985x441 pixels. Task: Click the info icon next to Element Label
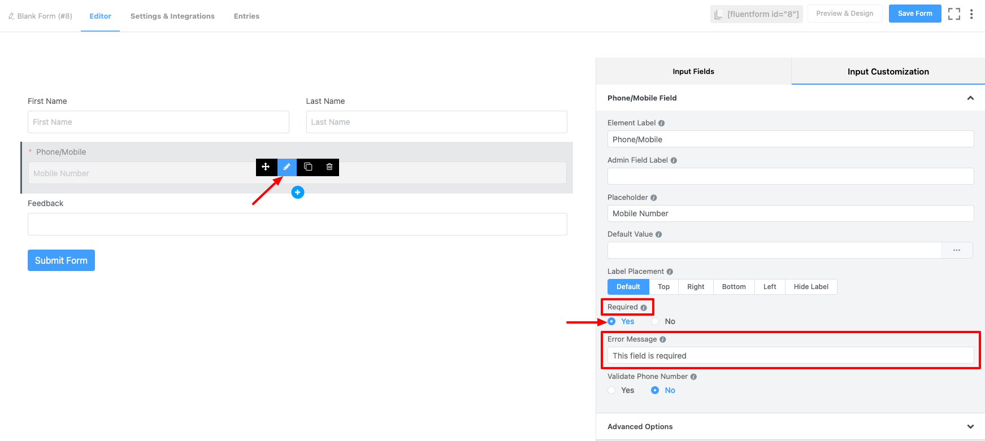click(x=661, y=123)
